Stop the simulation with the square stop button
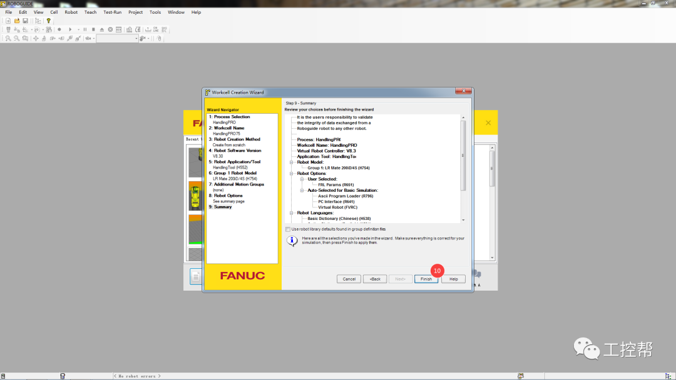The width and height of the screenshot is (676, 380). point(93,30)
